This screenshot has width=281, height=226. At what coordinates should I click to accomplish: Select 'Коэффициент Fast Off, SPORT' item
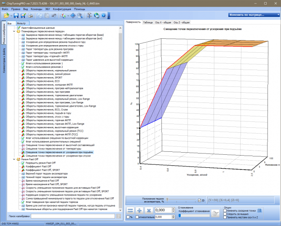pyautogui.click(x=43, y=170)
